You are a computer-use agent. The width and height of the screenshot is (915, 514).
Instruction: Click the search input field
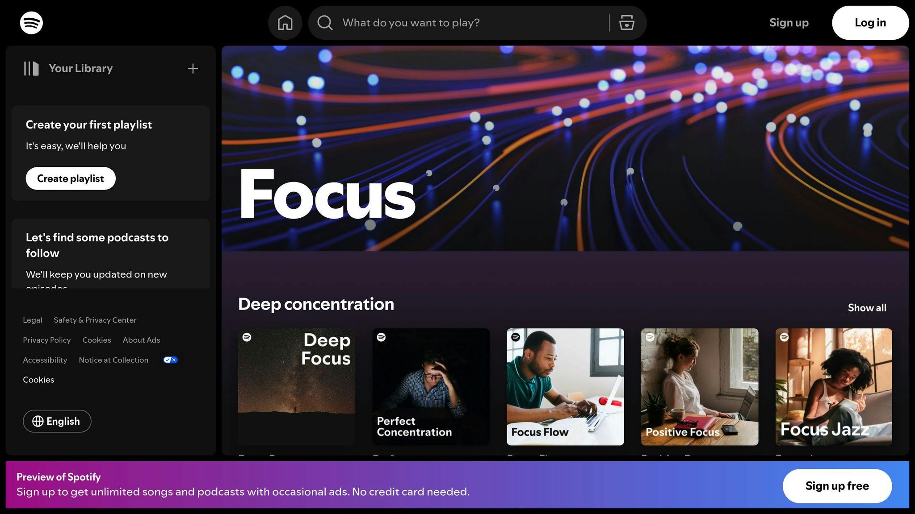[x=447, y=22]
